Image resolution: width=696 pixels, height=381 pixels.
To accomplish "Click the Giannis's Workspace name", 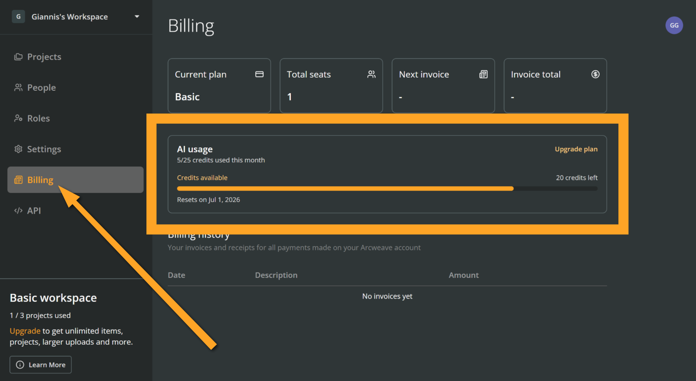I will 70,17.
